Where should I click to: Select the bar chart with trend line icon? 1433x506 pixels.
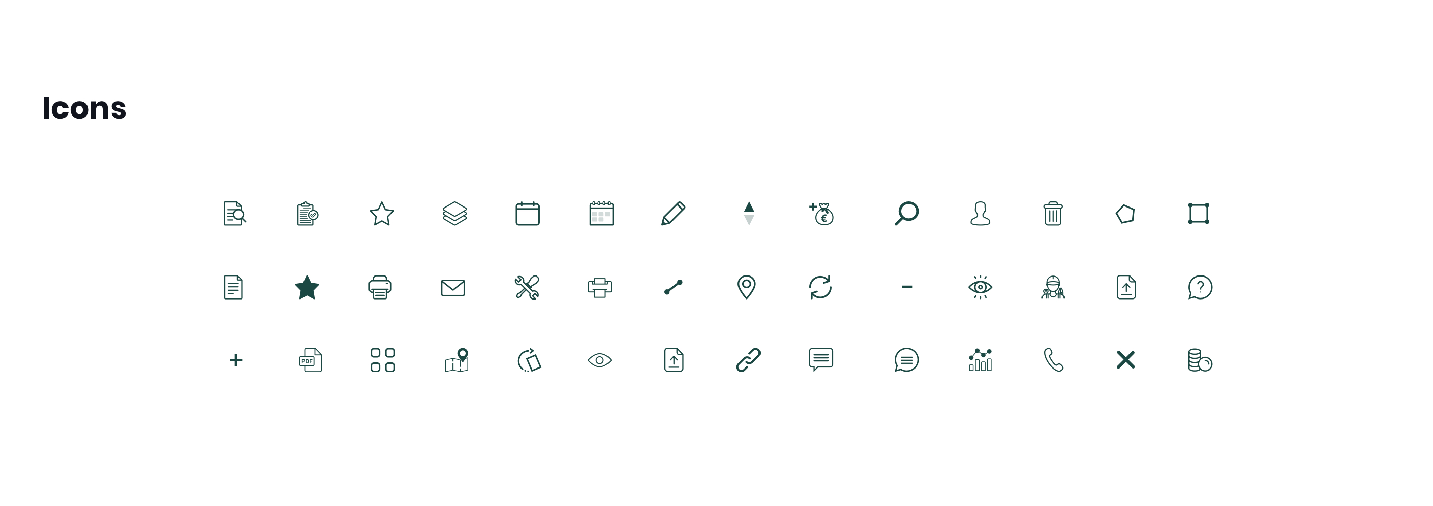980,360
